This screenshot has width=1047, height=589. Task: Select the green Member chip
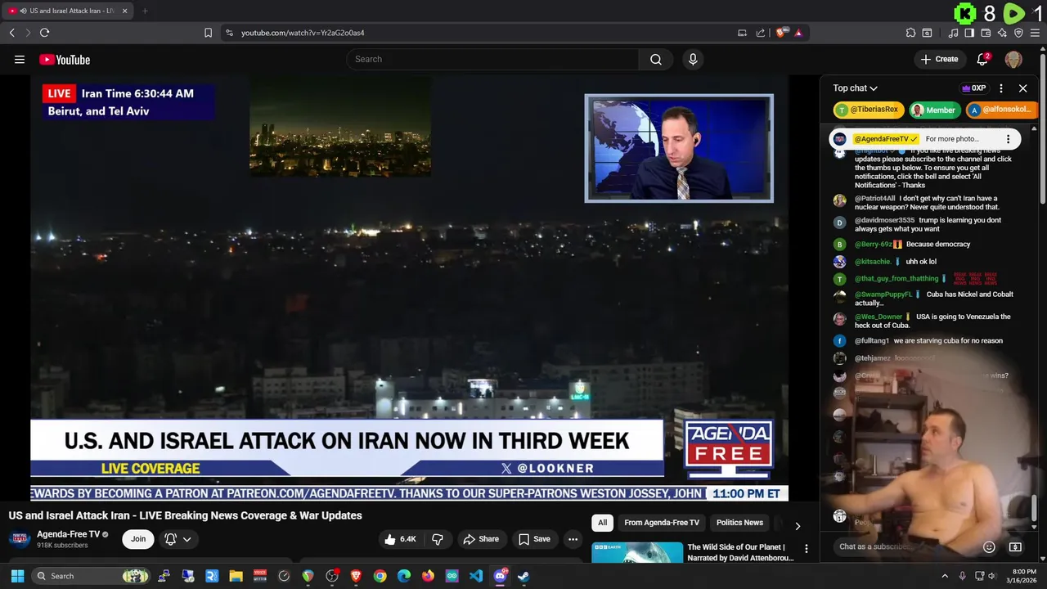(x=934, y=110)
